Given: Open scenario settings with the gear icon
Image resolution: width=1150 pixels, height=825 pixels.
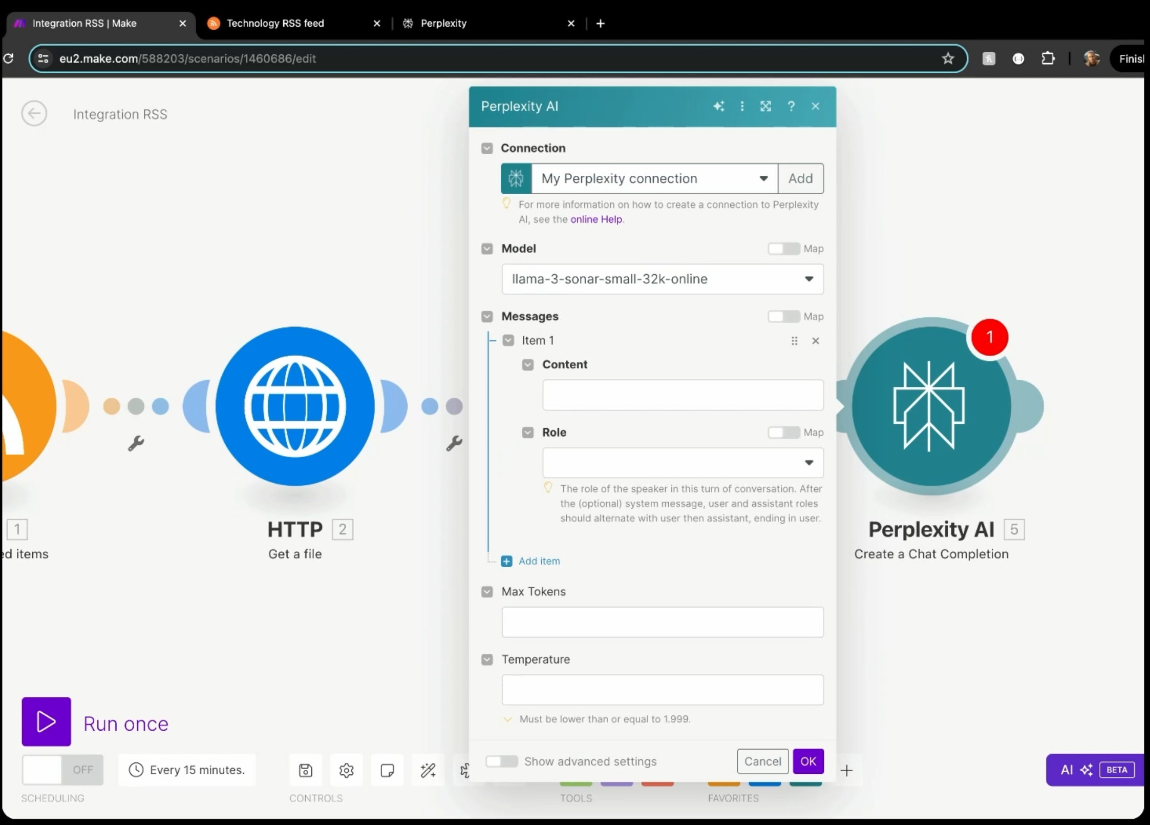Looking at the screenshot, I should (x=347, y=770).
